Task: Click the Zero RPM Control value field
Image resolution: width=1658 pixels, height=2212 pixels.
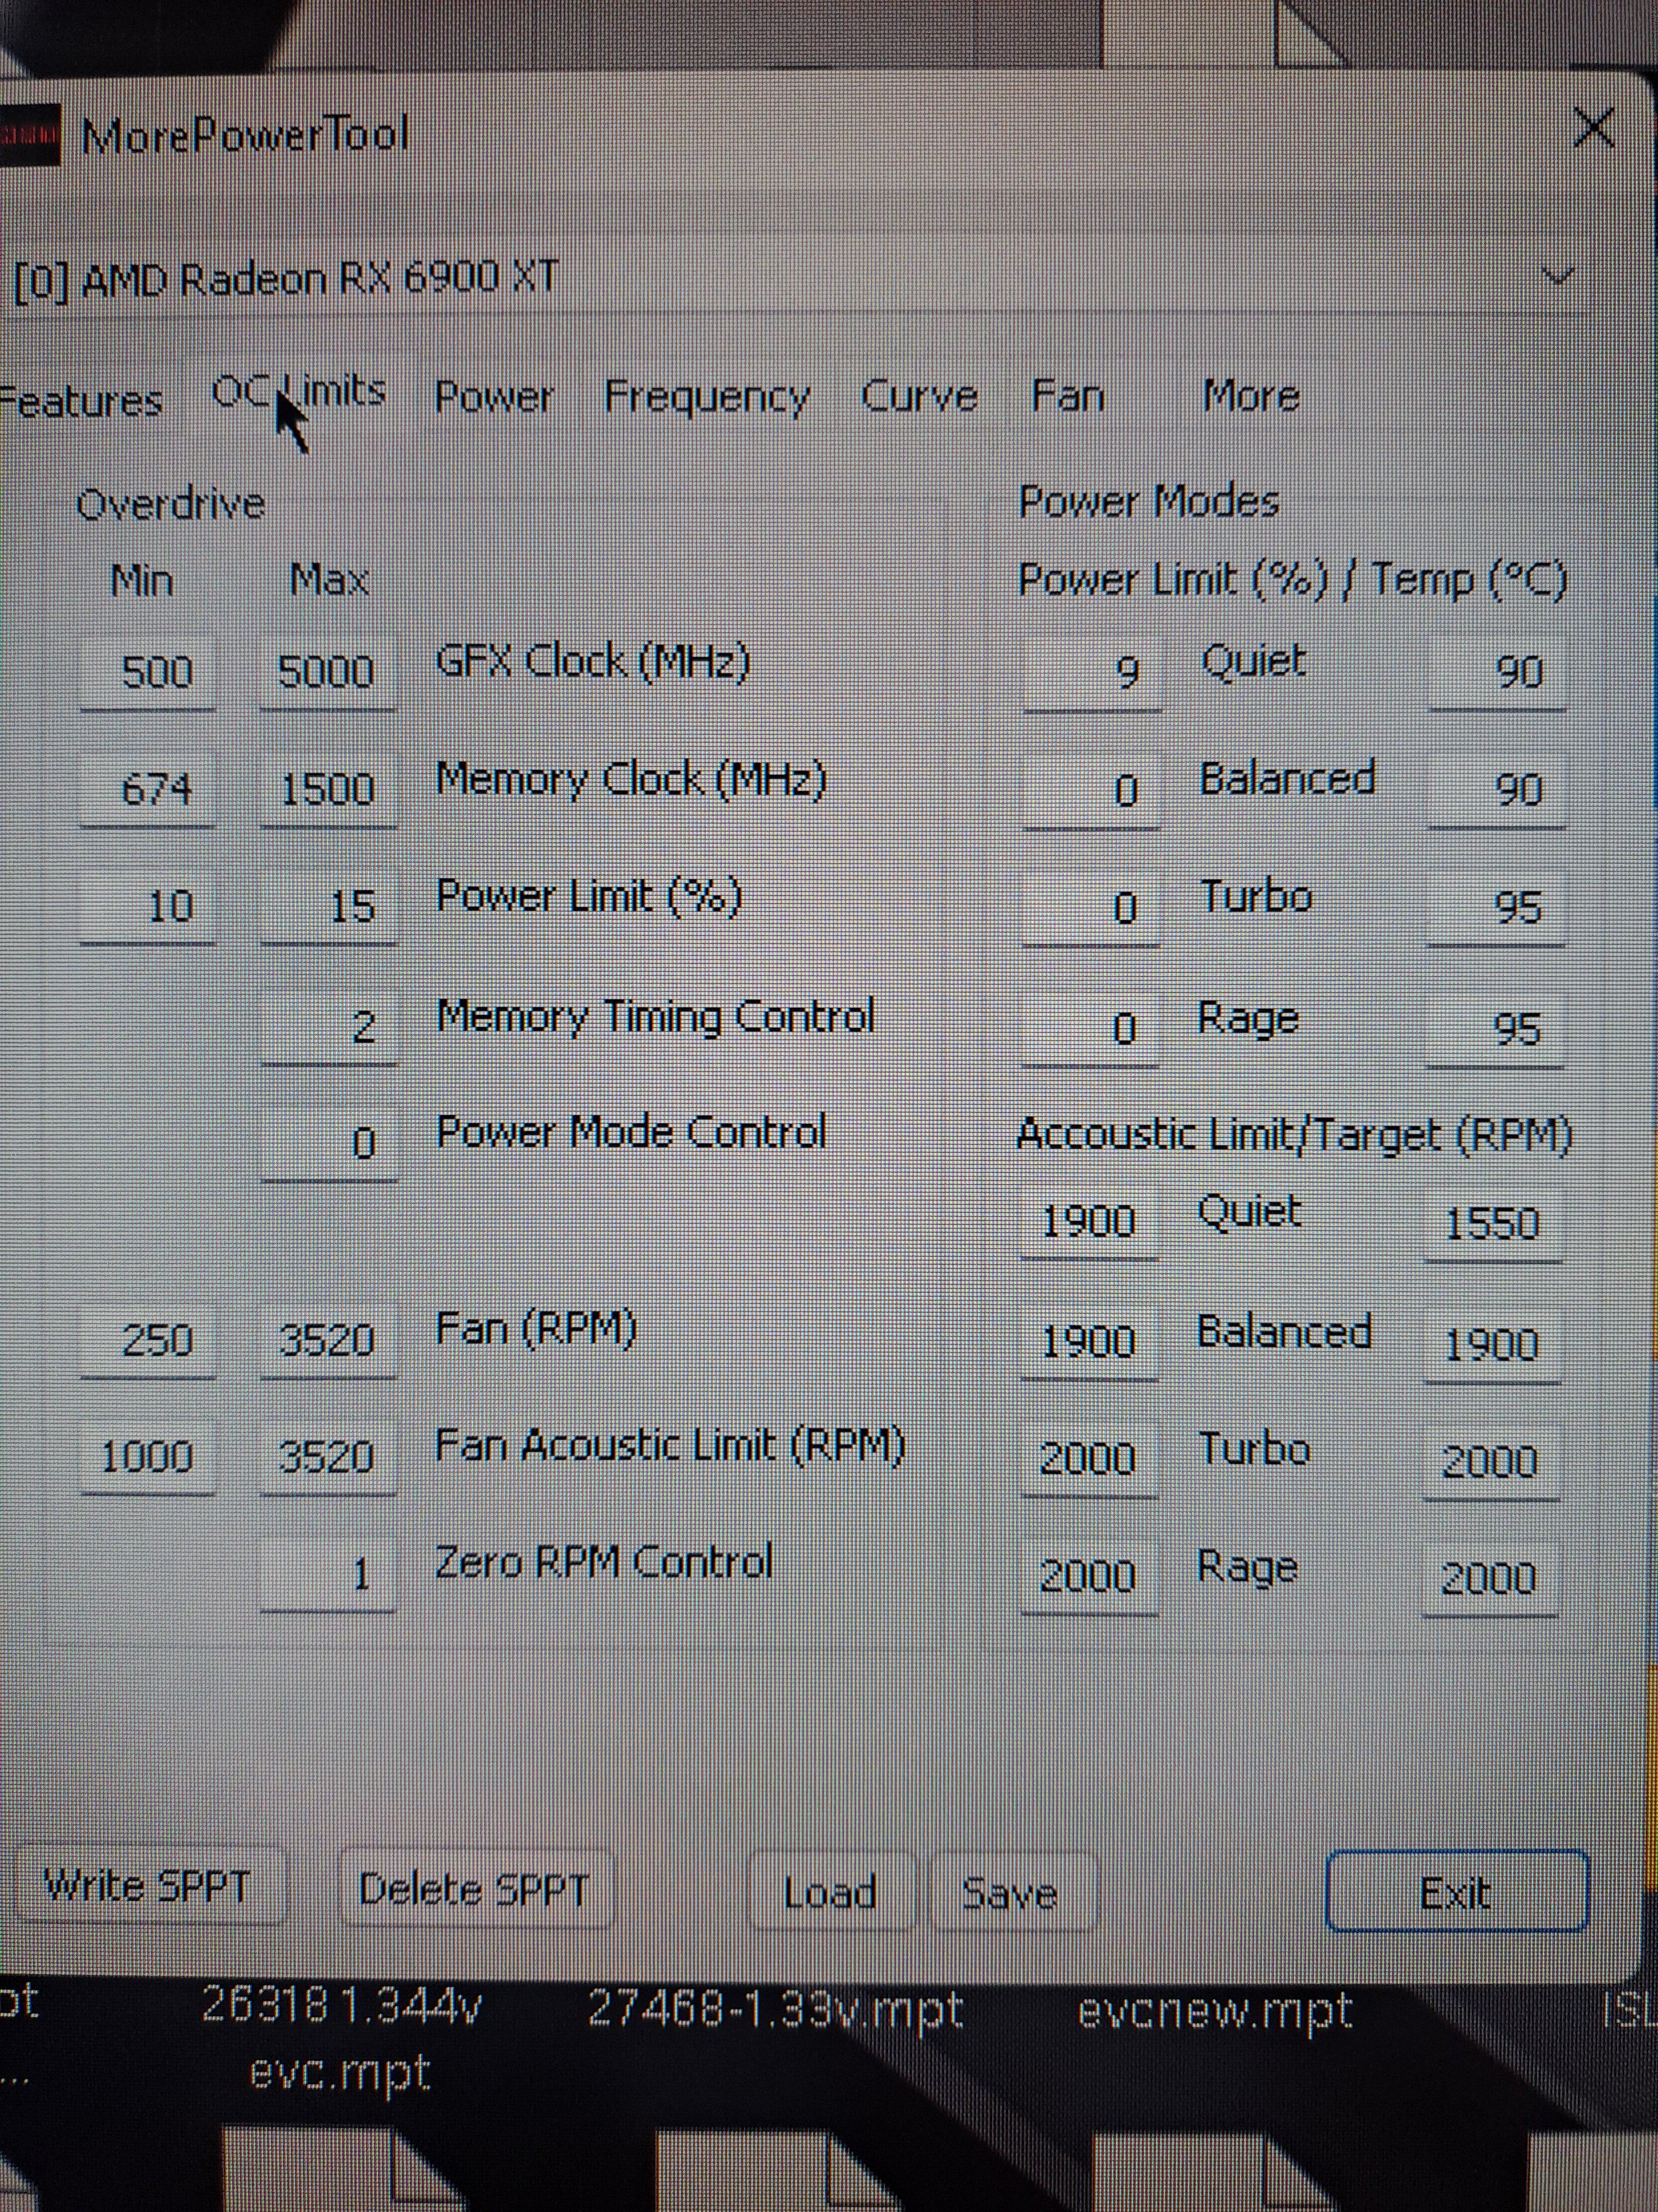Action: tap(328, 1575)
